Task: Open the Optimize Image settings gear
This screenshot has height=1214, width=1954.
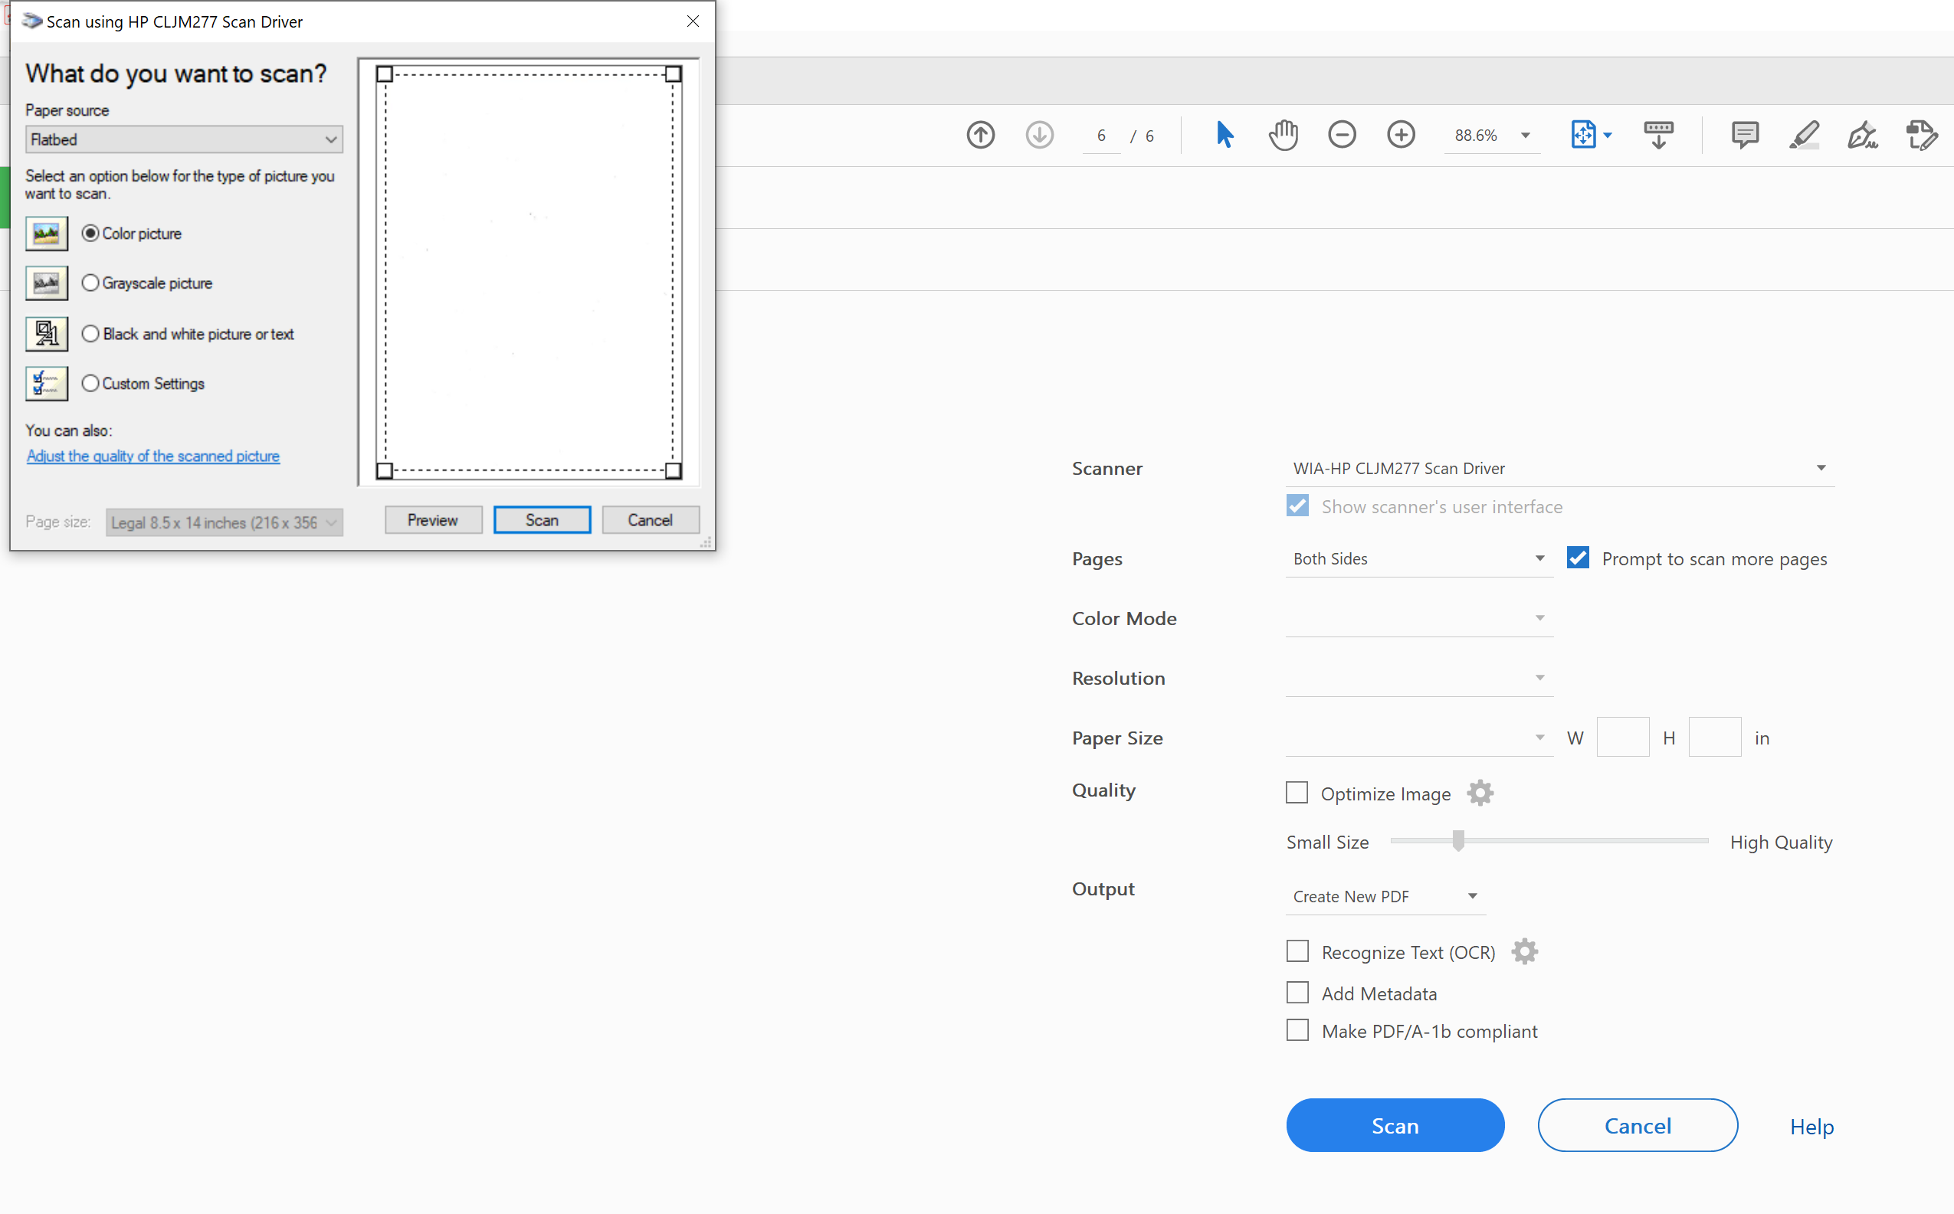Action: (1480, 793)
